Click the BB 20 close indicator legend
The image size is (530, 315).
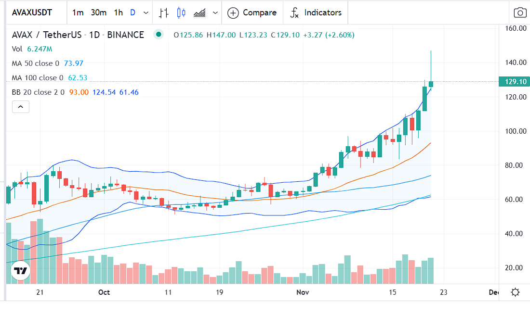pos(39,92)
